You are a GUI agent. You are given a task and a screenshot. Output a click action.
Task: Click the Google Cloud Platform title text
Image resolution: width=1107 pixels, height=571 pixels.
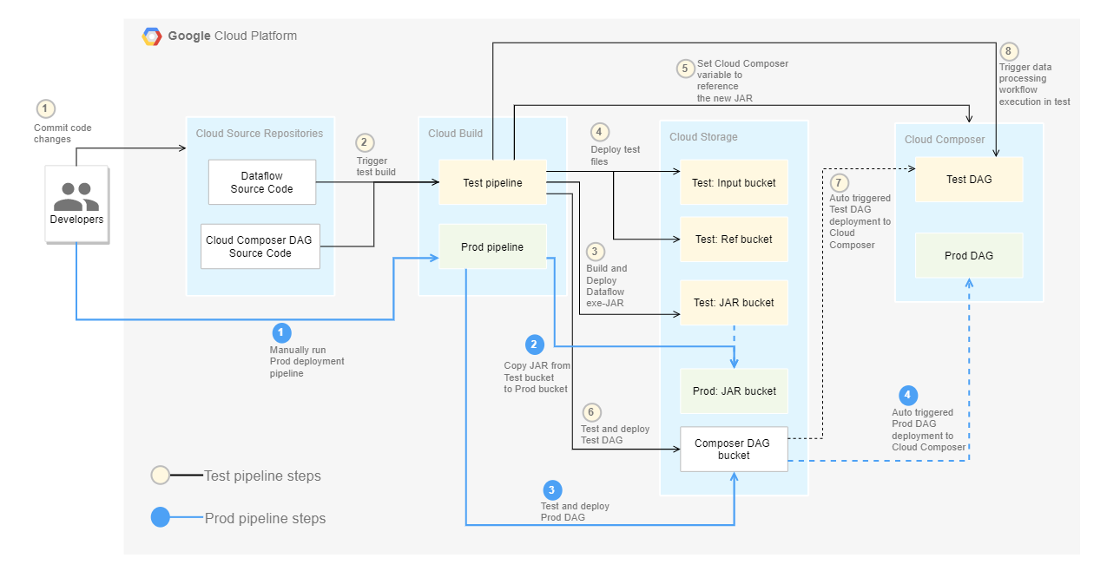[x=233, y=36]
